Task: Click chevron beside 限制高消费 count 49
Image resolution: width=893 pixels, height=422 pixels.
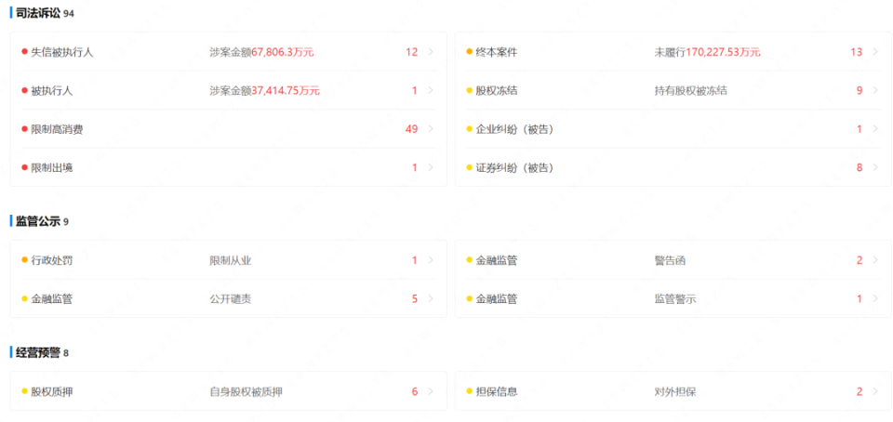Action: (x=431, y=129)
